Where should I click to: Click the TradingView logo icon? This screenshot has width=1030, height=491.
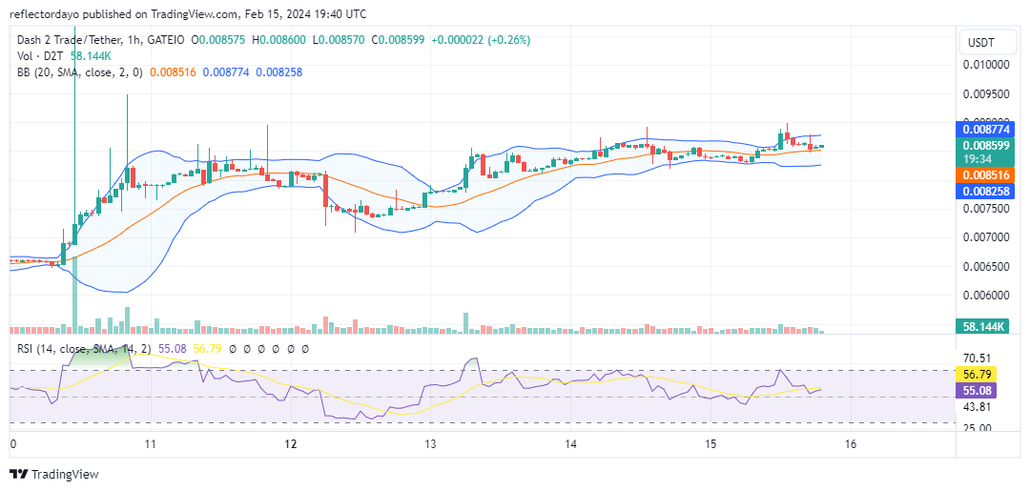tap(19, 475)
